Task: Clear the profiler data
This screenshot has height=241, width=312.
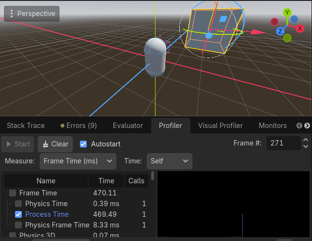Action: click(55, 144)
